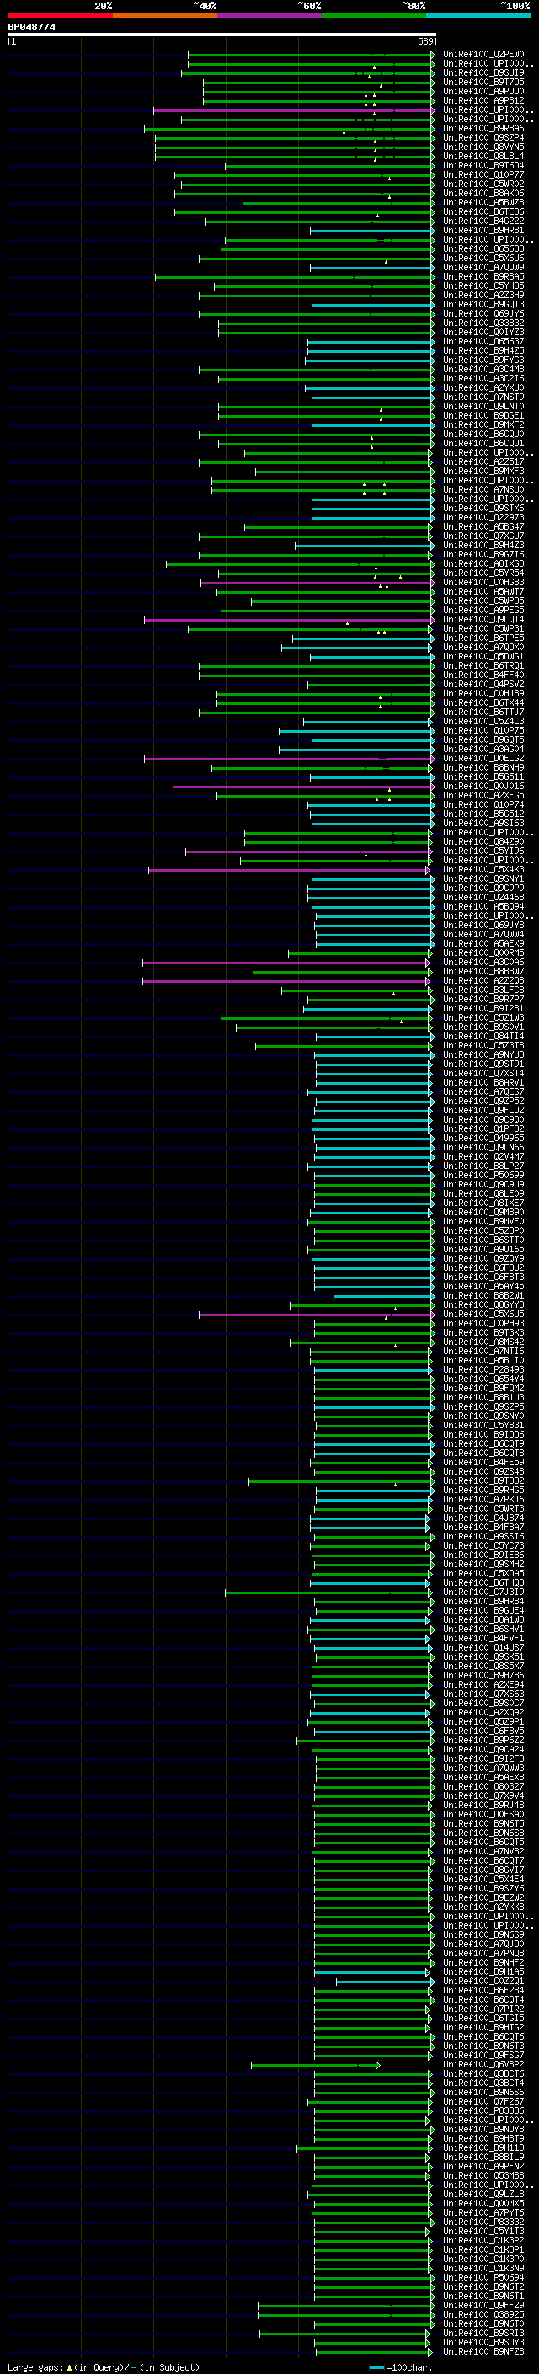The image size is (539, 2374).
Task: Click UniRef100_Q9LQT4 entry
Action: (483, 620)
